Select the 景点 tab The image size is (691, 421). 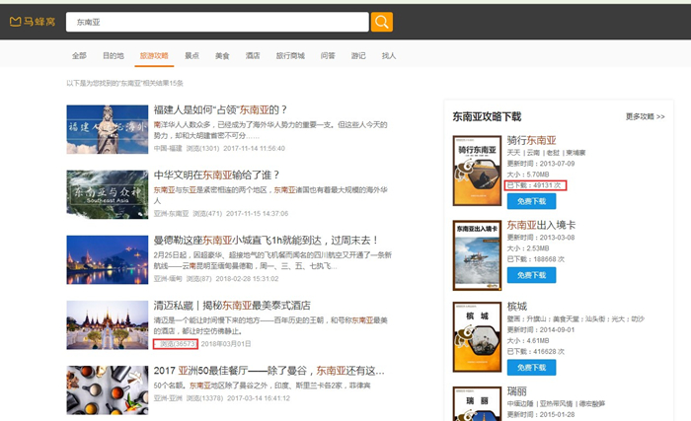[x=192, y=55]
